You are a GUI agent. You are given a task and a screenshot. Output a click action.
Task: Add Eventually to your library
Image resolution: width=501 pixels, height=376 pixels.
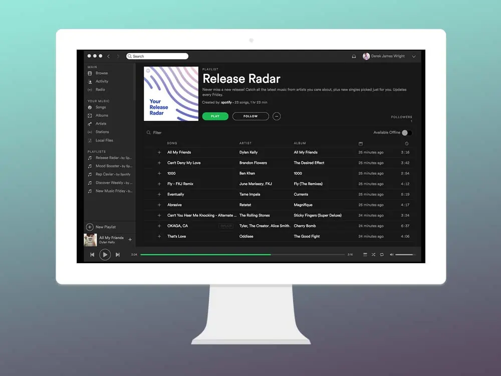pos(159,195)
